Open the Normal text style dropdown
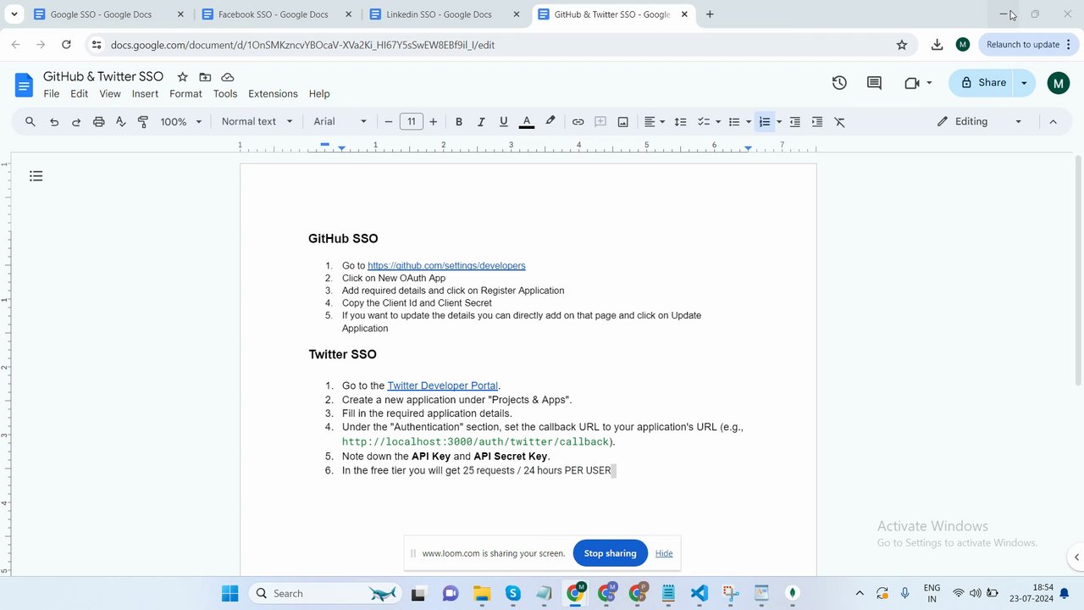This screenshot has width=1084, height=610. (x=257, y=122)
